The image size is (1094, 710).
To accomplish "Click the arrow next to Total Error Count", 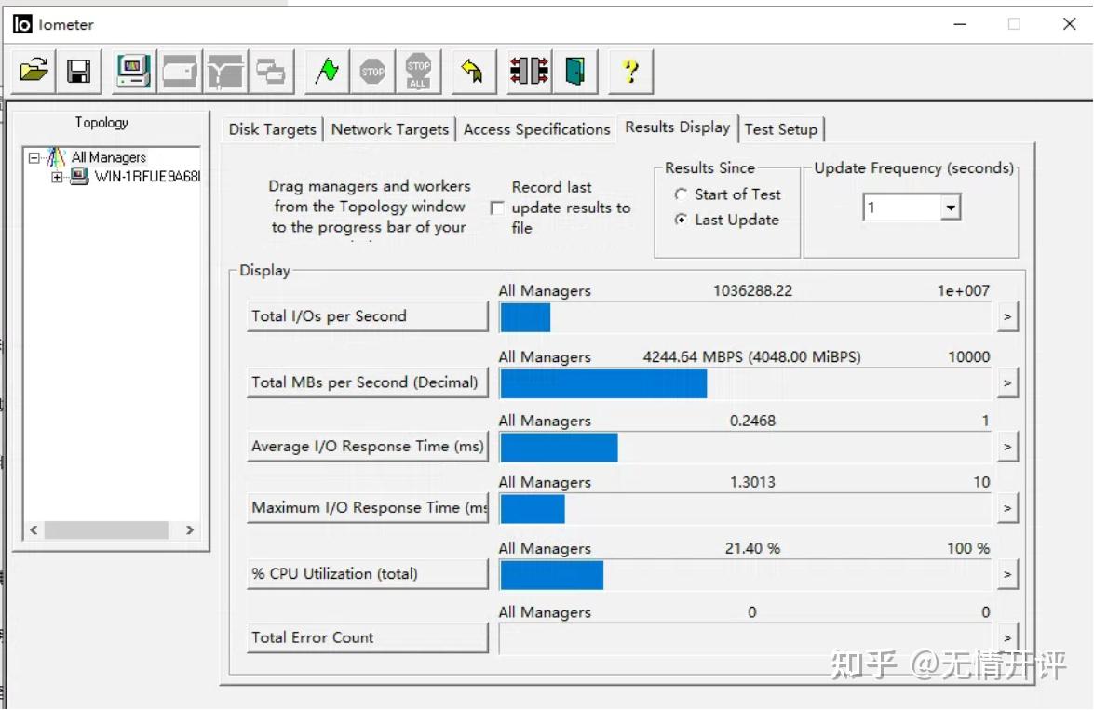I will [x=1008, y=638].
